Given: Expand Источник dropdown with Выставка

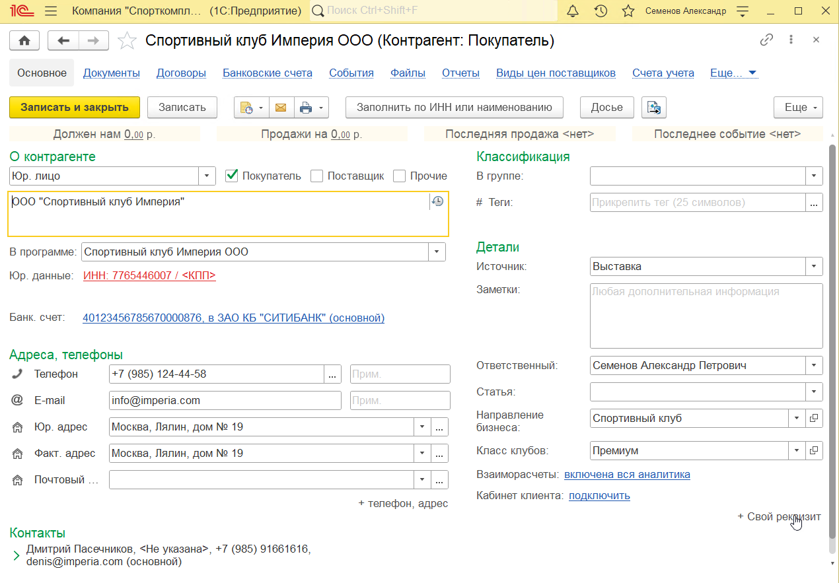Looking at the screenshot, I should tap(814, 267).
